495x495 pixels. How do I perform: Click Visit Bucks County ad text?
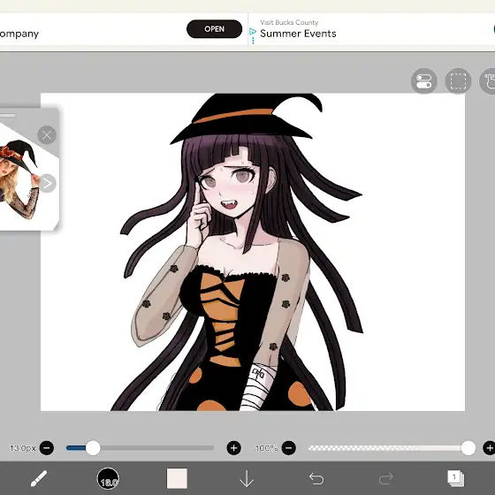point(289,22)
